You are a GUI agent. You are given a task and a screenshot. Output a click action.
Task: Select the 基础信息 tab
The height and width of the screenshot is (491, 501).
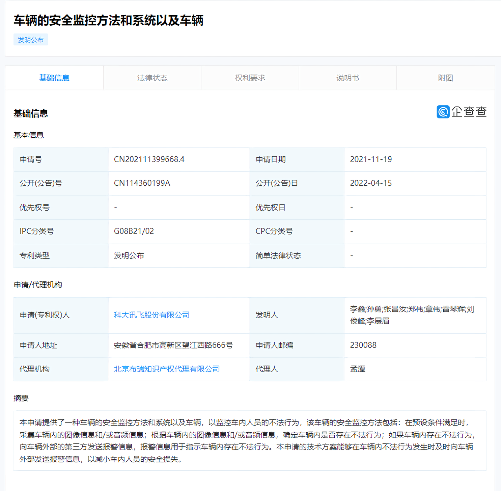[x=54, y=78]
